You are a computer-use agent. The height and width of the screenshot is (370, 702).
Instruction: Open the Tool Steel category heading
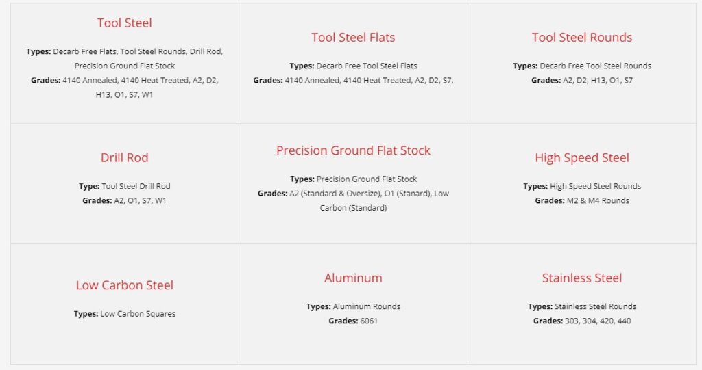125,23
